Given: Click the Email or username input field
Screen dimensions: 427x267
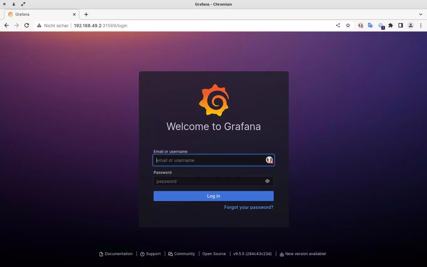Looking at the screenshot, I should [x=208, y=160].
